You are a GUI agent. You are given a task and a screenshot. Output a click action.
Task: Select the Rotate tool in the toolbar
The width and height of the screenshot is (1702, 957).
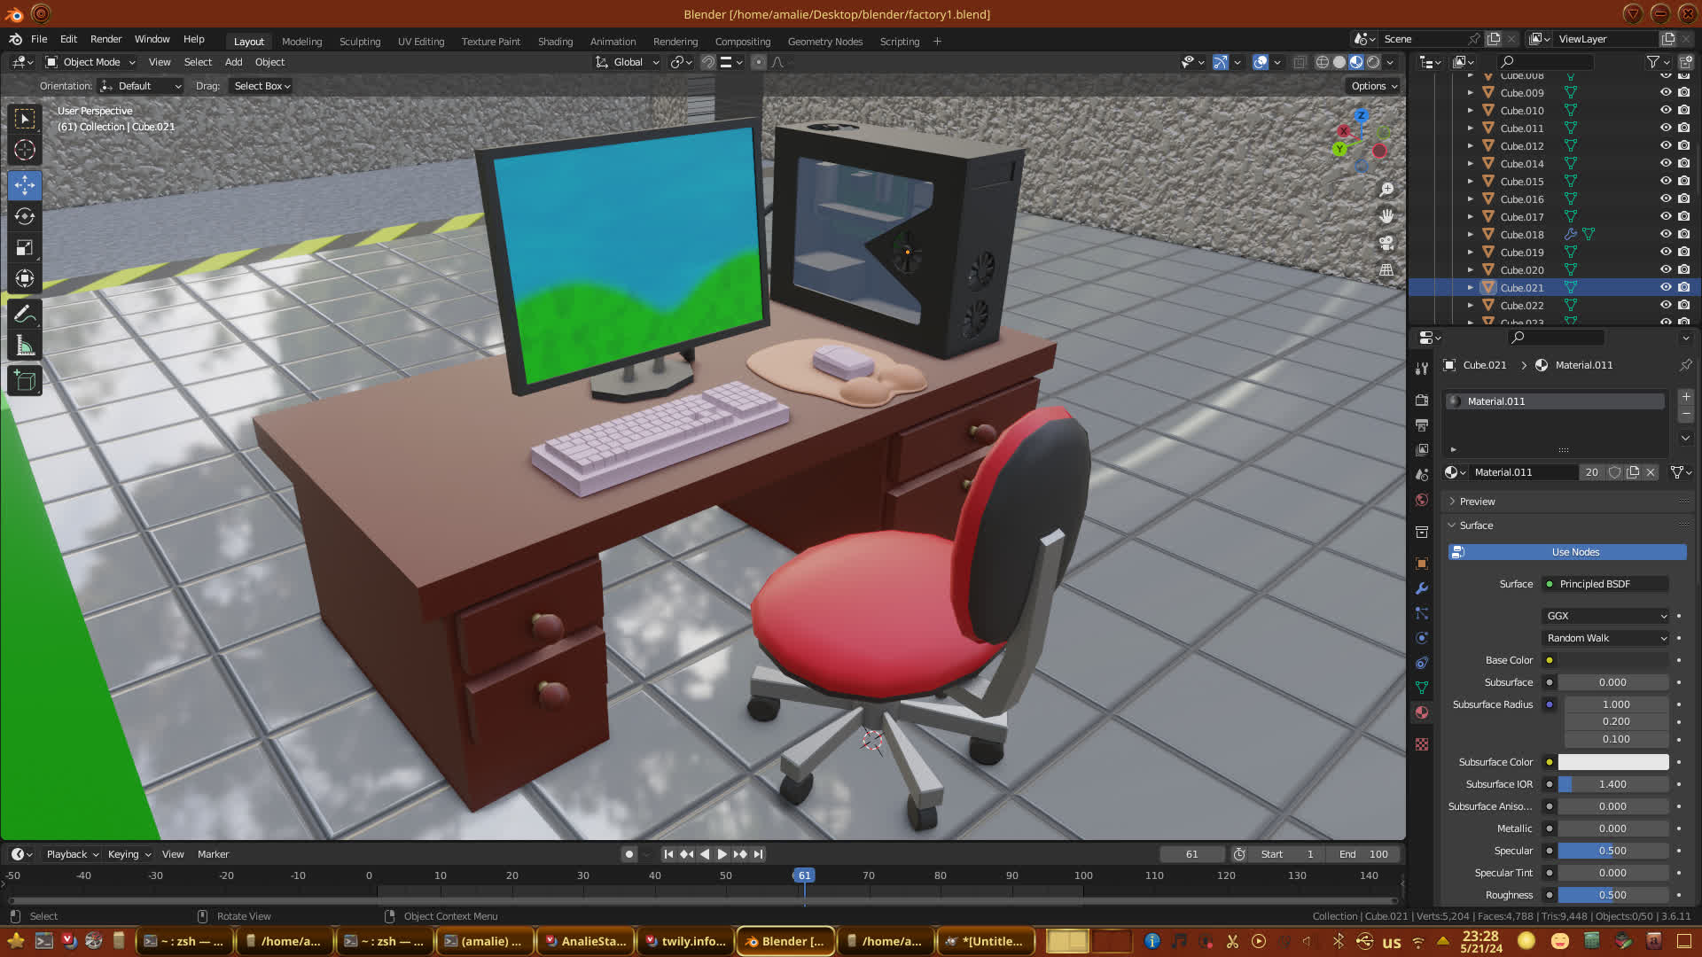(25, 216)
